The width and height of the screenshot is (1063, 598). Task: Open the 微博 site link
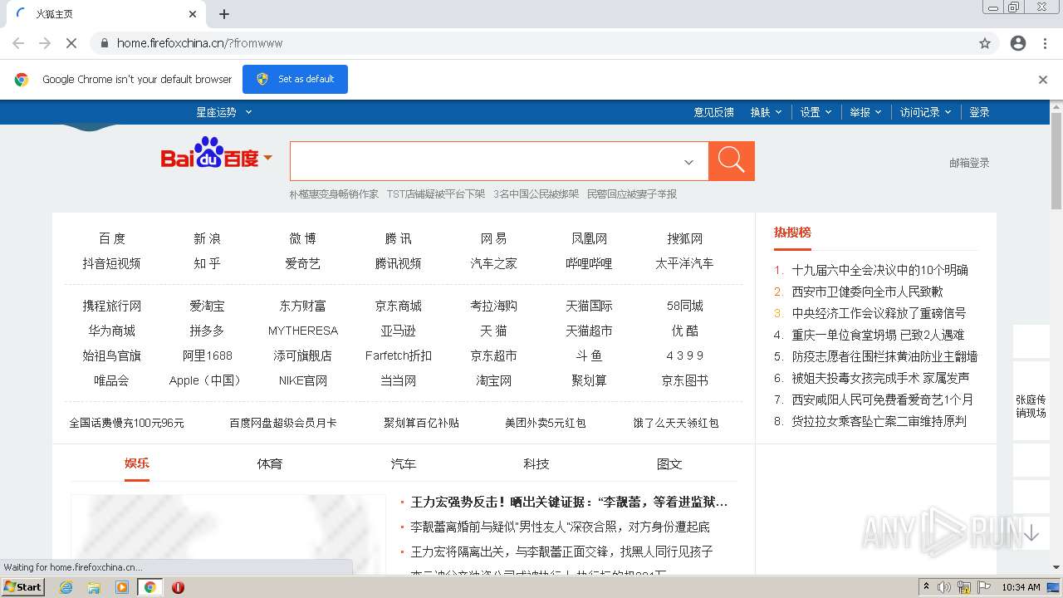pyautogui.click(x=302, y=238)
